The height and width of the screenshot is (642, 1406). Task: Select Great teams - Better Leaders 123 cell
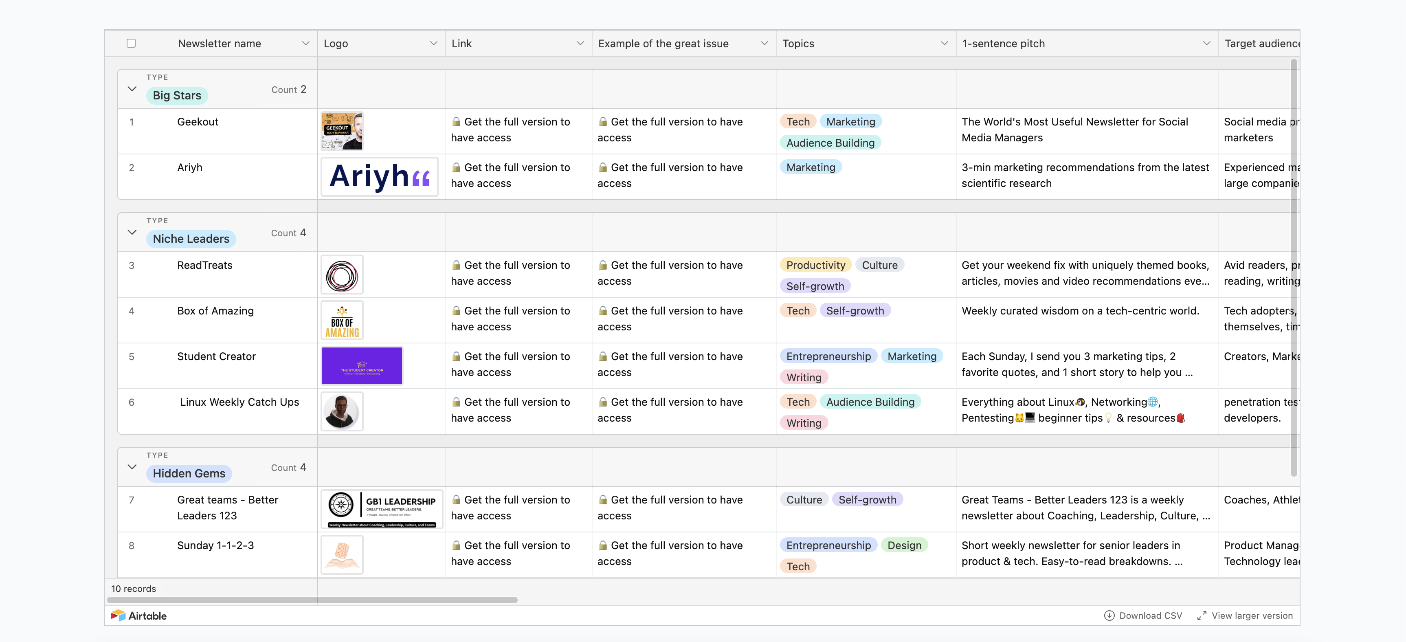point(217,509)
